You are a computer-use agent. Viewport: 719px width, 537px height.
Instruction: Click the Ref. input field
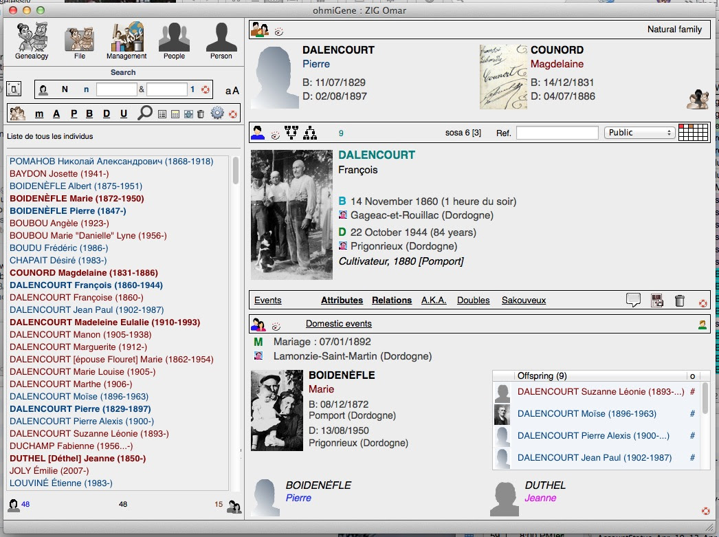tap(557, 133)
